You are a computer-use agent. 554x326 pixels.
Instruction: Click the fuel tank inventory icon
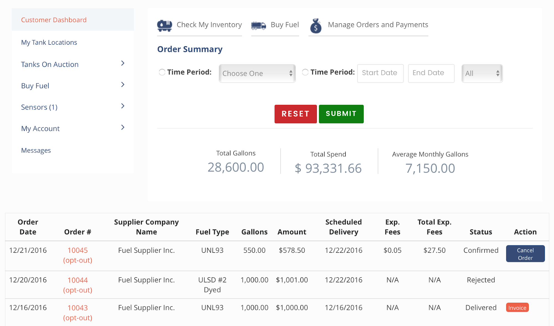point(165,26)
